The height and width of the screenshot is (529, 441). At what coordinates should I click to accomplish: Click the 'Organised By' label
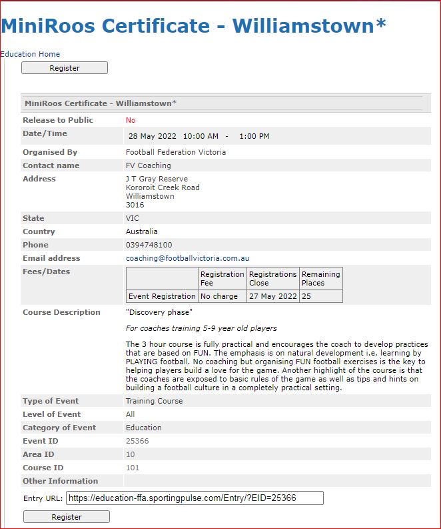[50, 152]
